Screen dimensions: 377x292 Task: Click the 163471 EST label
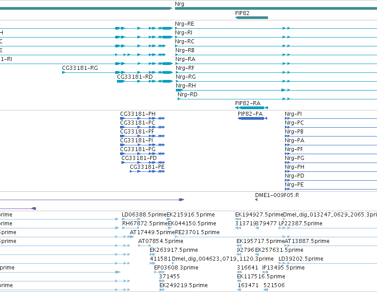[x=248, y=285]
